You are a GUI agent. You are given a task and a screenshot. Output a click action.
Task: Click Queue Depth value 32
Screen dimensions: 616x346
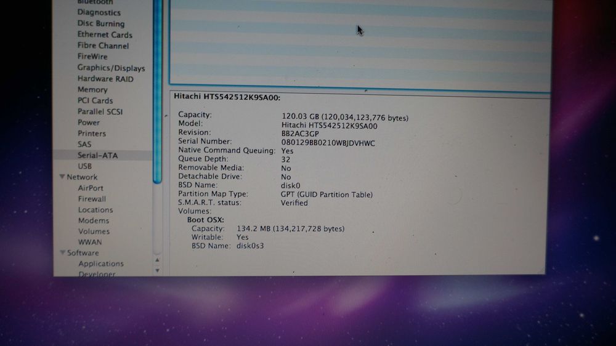286,159
